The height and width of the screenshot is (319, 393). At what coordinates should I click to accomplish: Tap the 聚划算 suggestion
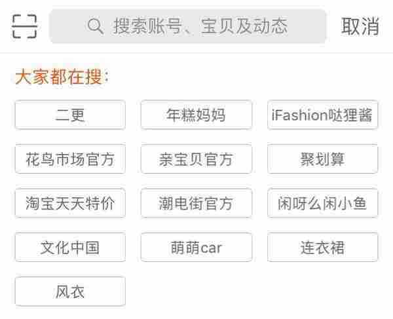[x=322, y=159]
